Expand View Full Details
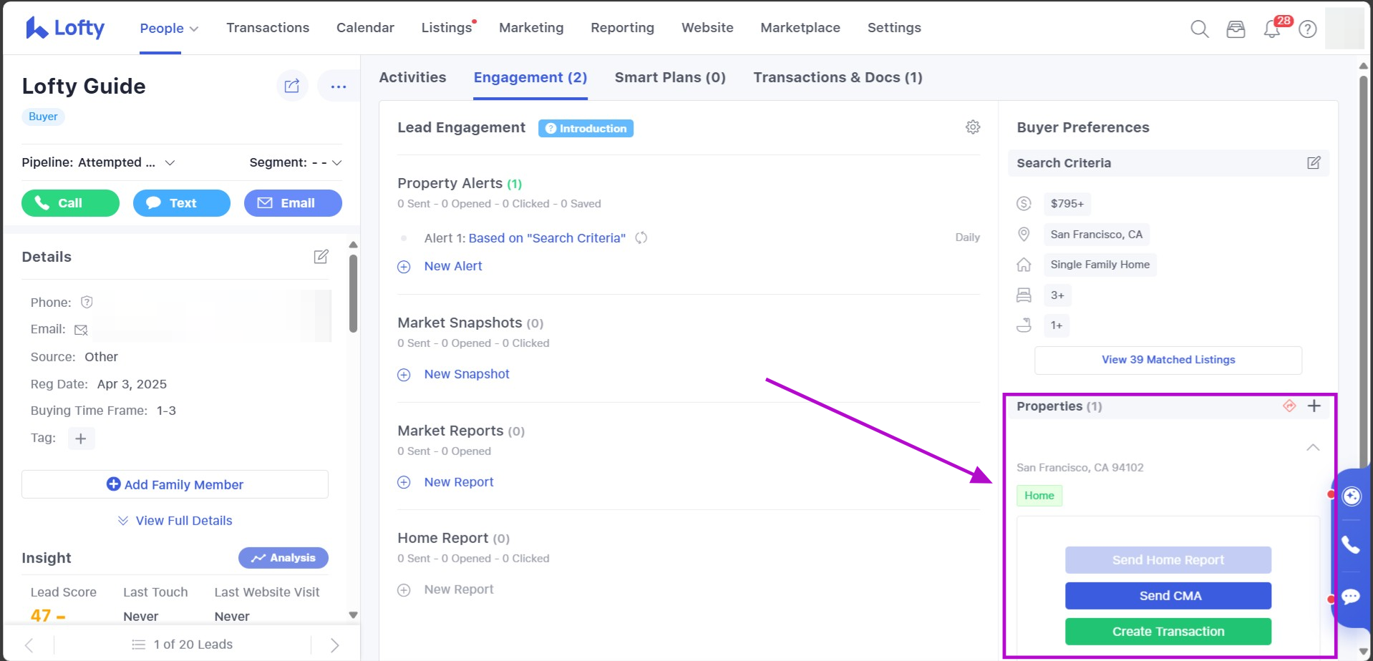This screenshot has width=1373, height=661. tap(175, 521)
